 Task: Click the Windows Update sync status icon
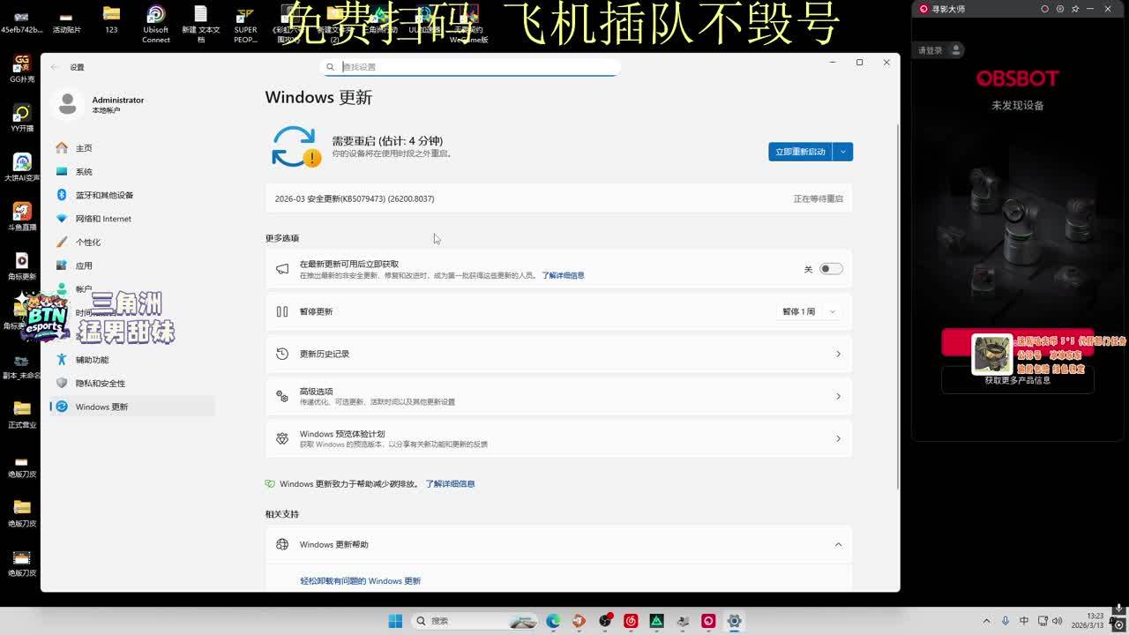295,146
